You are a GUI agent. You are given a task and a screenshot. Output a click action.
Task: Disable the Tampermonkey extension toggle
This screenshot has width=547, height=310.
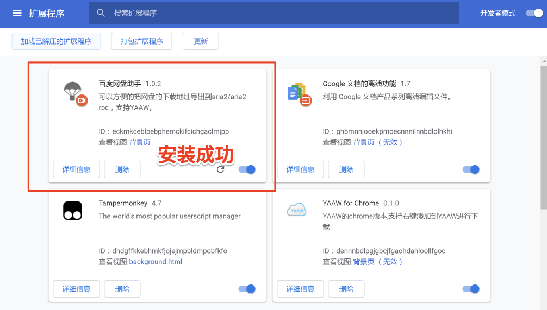tap(247, 289)
